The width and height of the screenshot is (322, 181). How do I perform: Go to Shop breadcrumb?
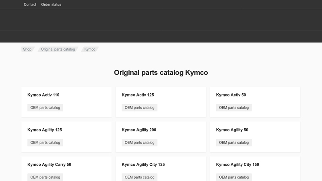(27, 49)
